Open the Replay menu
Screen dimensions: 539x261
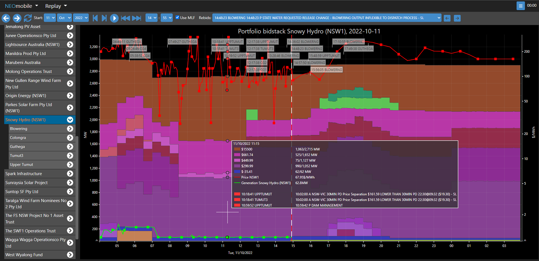click(x=56, y=6)
